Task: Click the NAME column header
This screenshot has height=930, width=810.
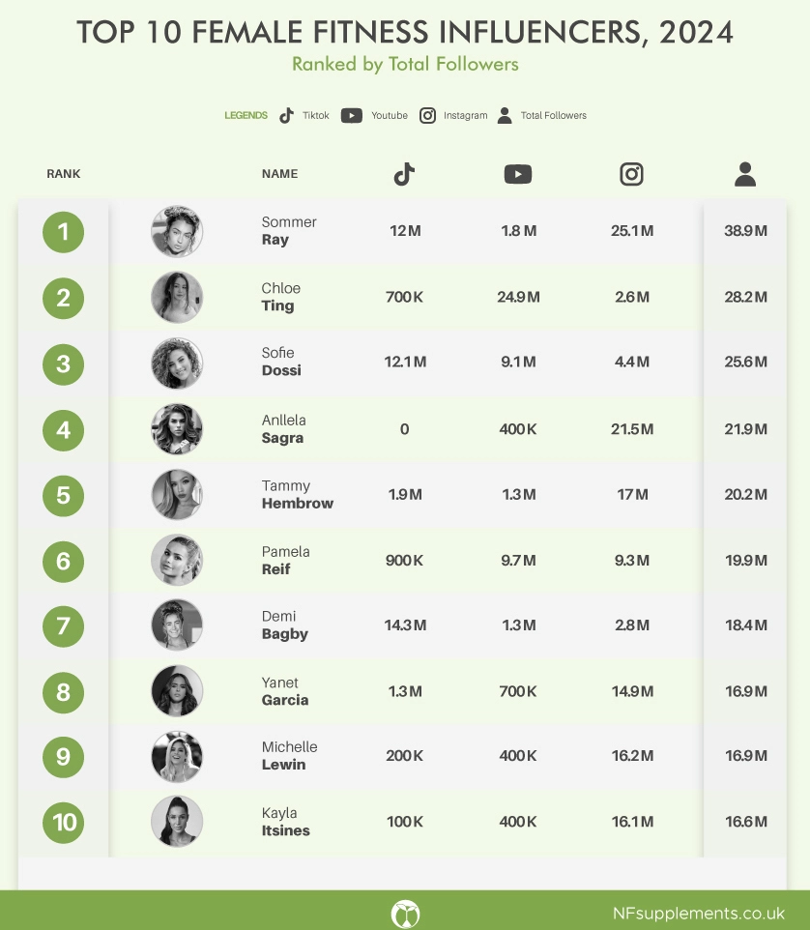Action: (280, 174)
